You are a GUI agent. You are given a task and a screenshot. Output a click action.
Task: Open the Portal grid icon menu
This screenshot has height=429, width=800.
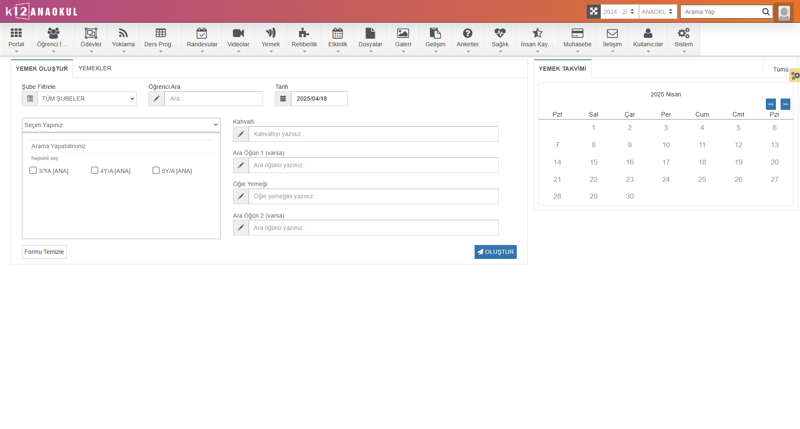point(16,33)
